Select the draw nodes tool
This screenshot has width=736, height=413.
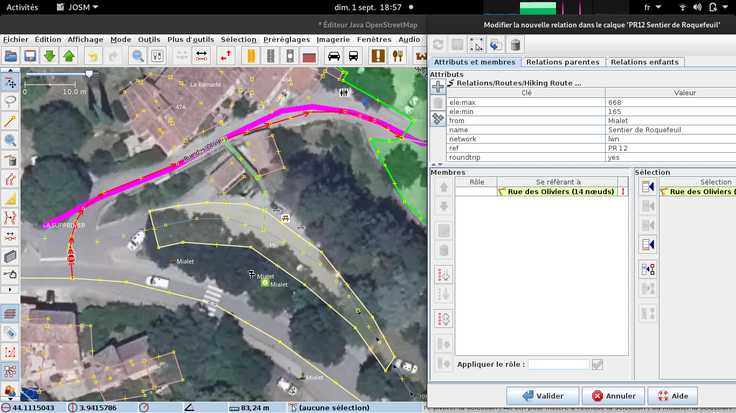pos(10,120)
